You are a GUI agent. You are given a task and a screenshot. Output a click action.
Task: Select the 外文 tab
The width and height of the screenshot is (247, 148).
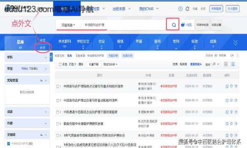pos(42,48)
